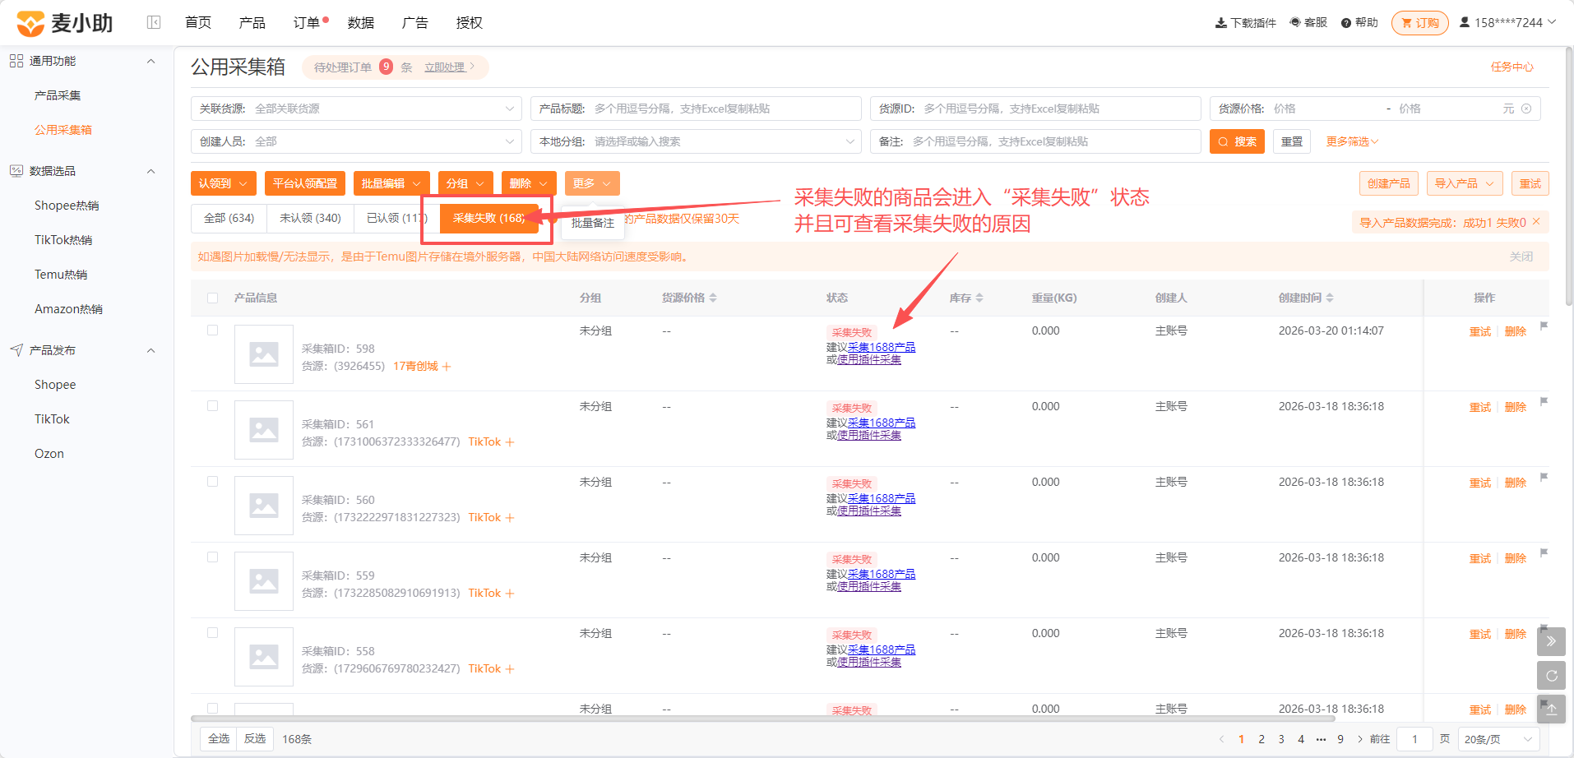This screenshot has height=758, width=1574.
Task: Click the floating refresh button
Action: click(1551, 676)
